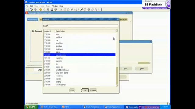The height and width of the screenshot is (109, 195).
Task: Click the Switch Responsibilities toolbar icon
Action: (48, 9)
